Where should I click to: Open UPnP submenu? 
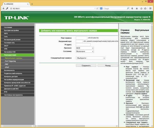[x=18, y=67]
